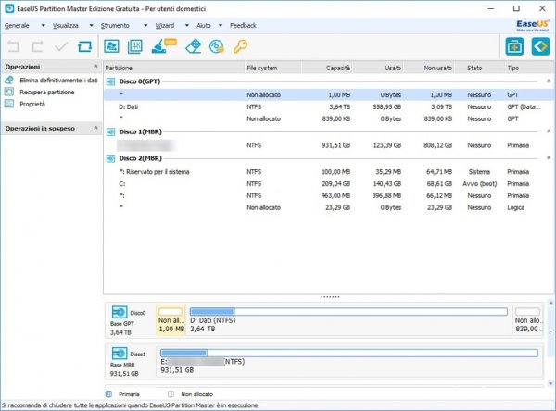Open the Aiuto menu

(204, 26)
